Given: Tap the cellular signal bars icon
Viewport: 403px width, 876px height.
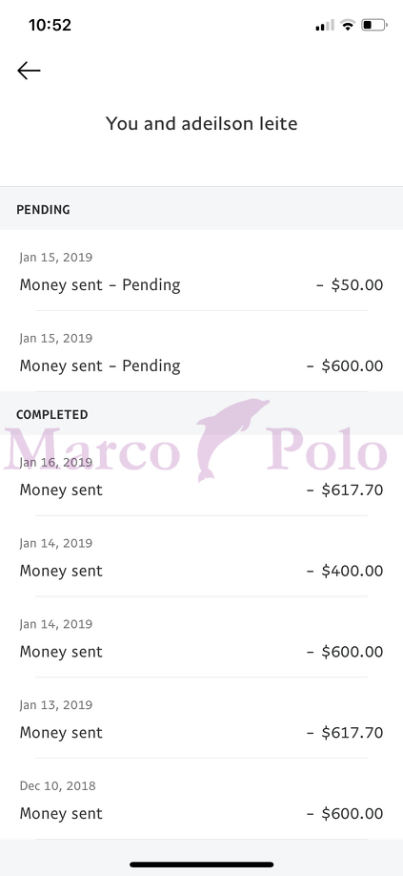Looking at the screenshot, I should tap(325, 25).
